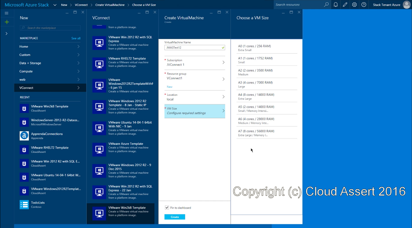Choose A5 Small Memory Intensive size
The height and width of the screenshot is (228, 412).
click(x=267, y=109)
